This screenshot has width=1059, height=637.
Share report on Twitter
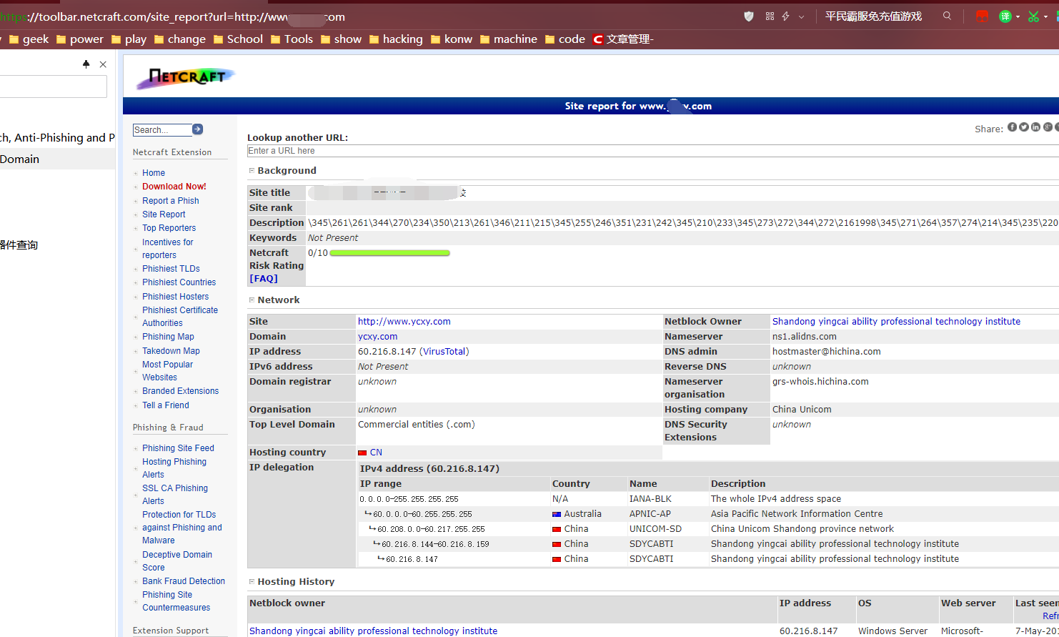coord(1024,127)
